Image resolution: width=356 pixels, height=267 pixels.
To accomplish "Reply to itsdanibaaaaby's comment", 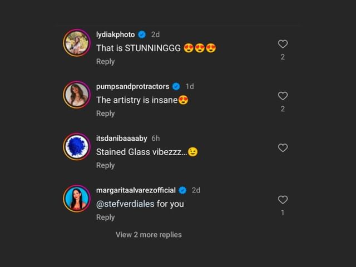I will (105, 166).
